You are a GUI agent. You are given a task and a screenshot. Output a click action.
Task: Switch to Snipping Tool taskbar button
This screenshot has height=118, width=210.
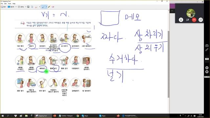[43, 116]
